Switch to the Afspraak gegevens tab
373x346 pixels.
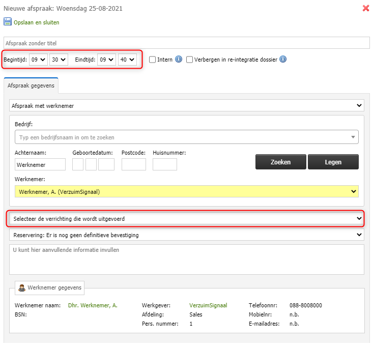pos(31,85)
